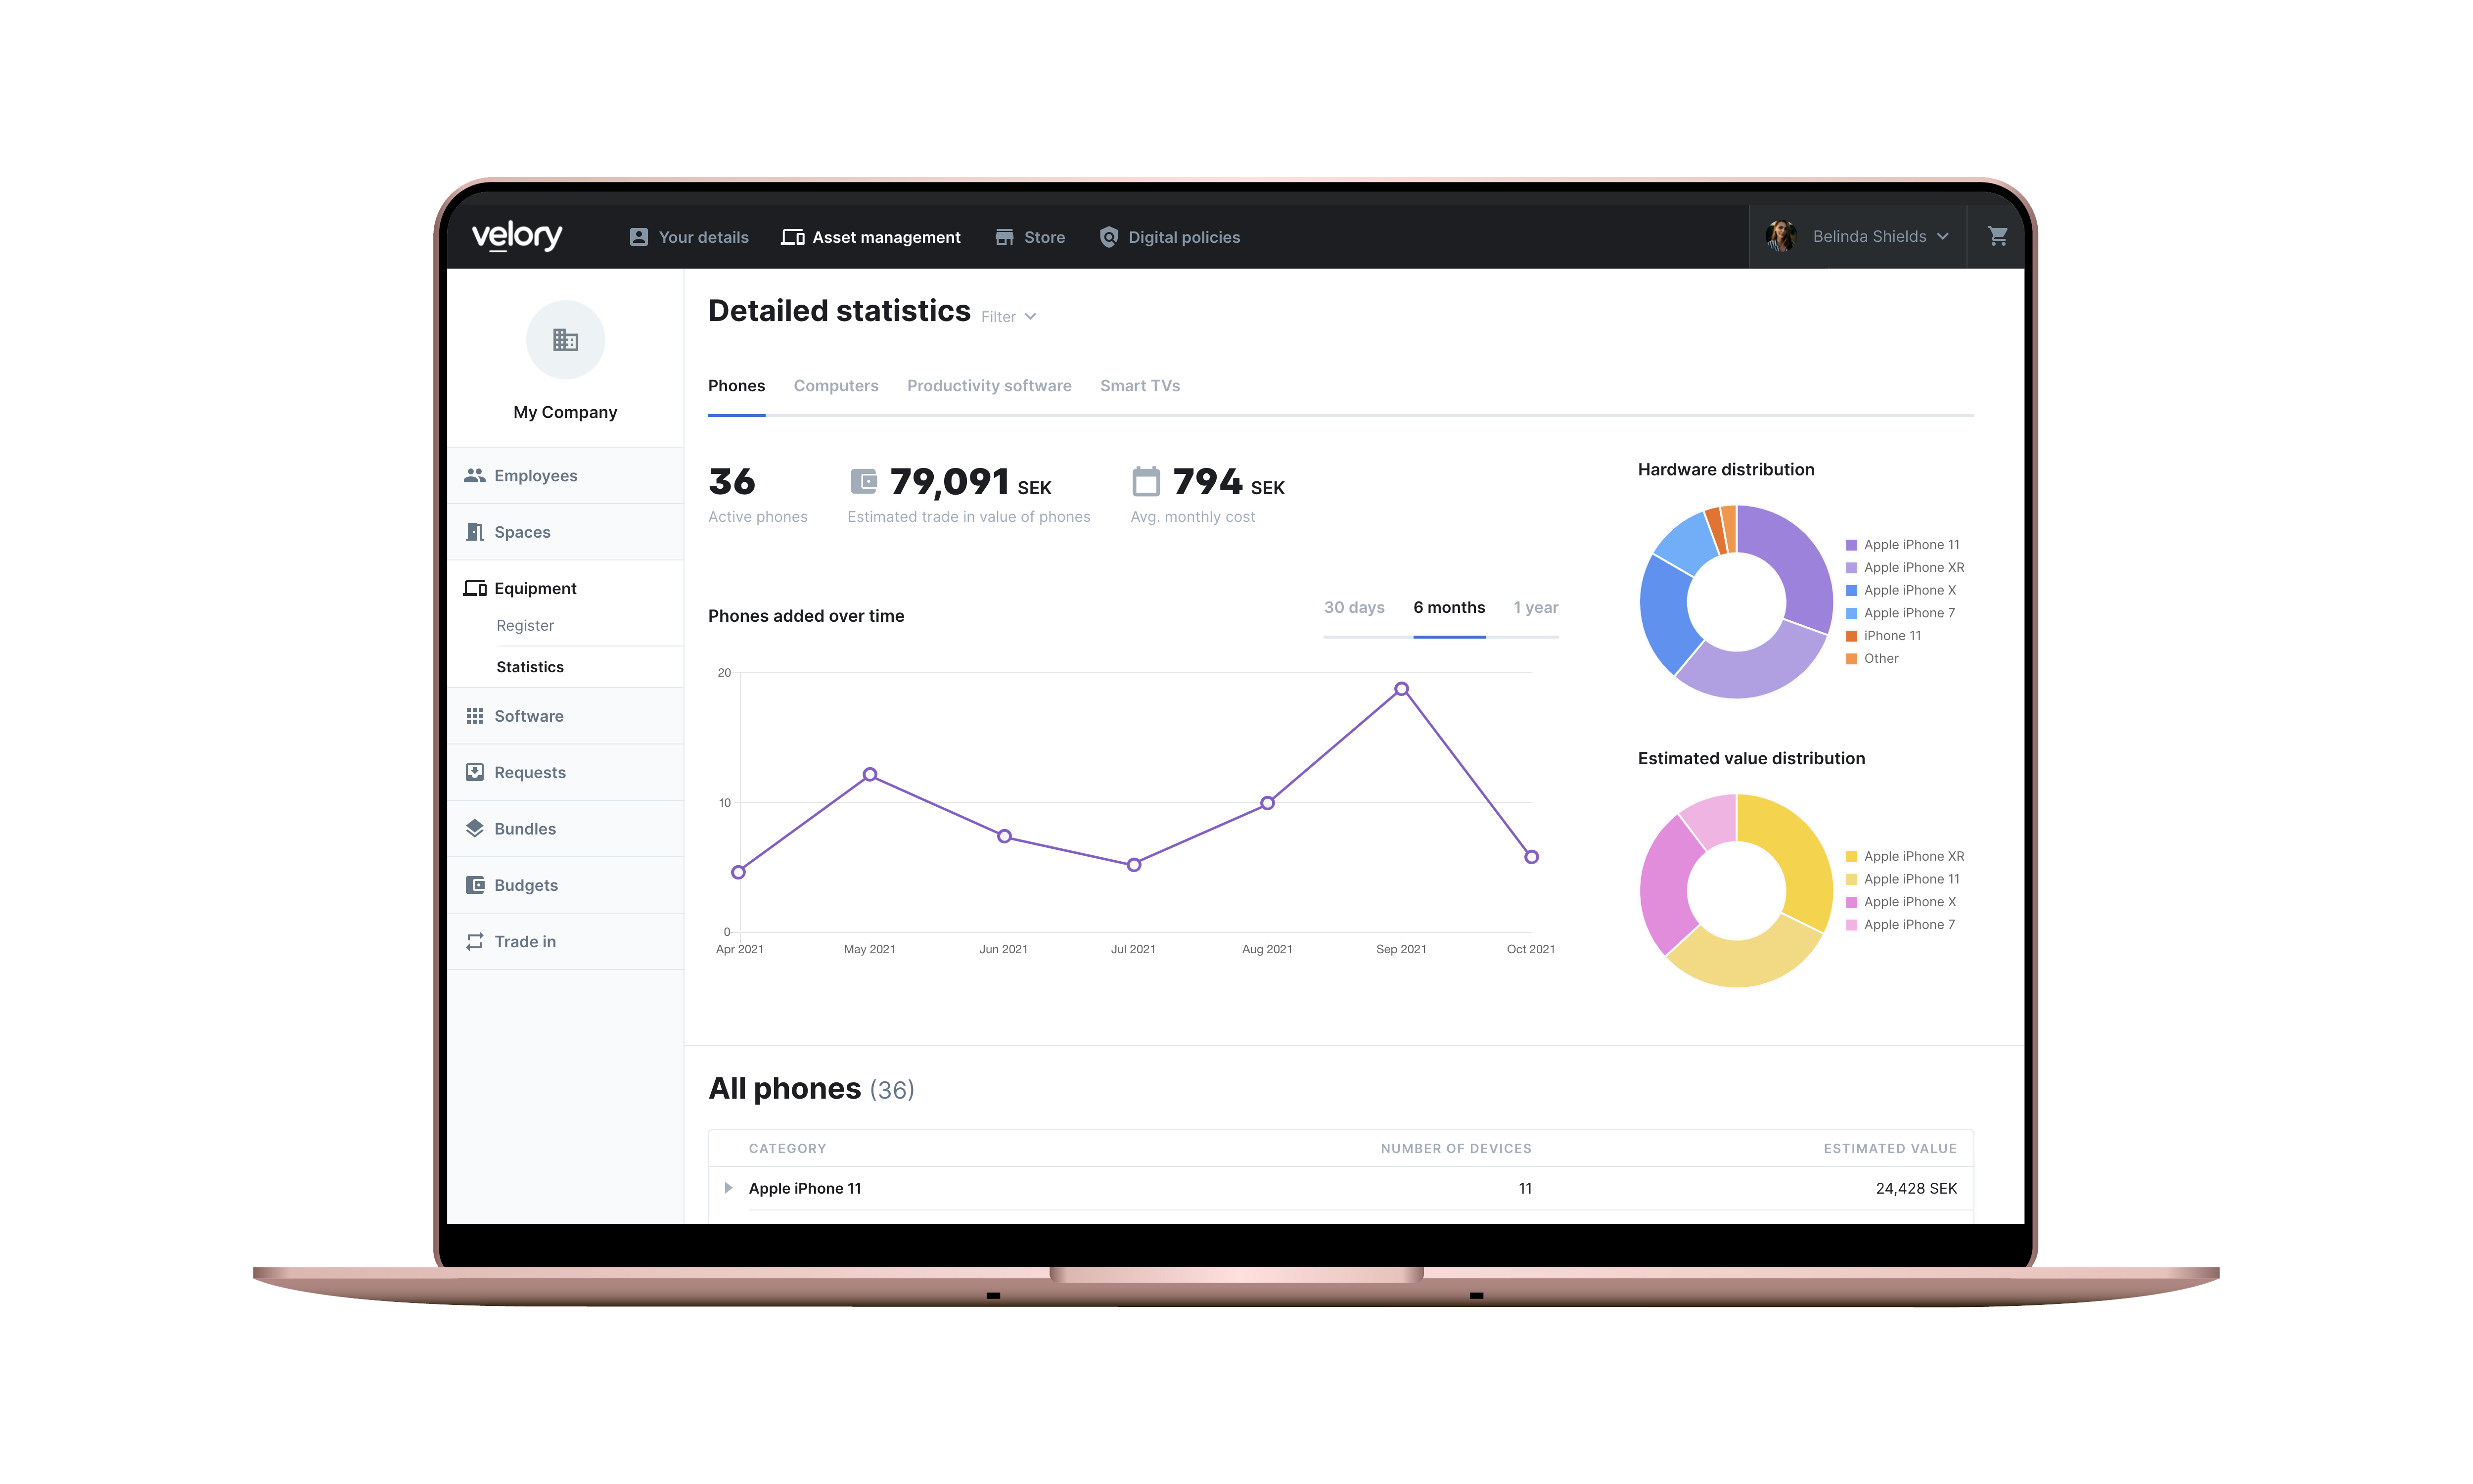Click the Bundles layers icon in sidebar

click(x=475, y=829)
